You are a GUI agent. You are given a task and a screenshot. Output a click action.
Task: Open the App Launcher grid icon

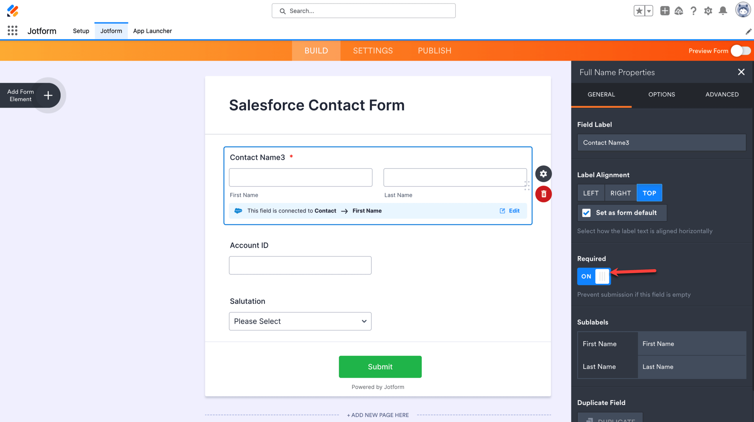coord(12,30)
